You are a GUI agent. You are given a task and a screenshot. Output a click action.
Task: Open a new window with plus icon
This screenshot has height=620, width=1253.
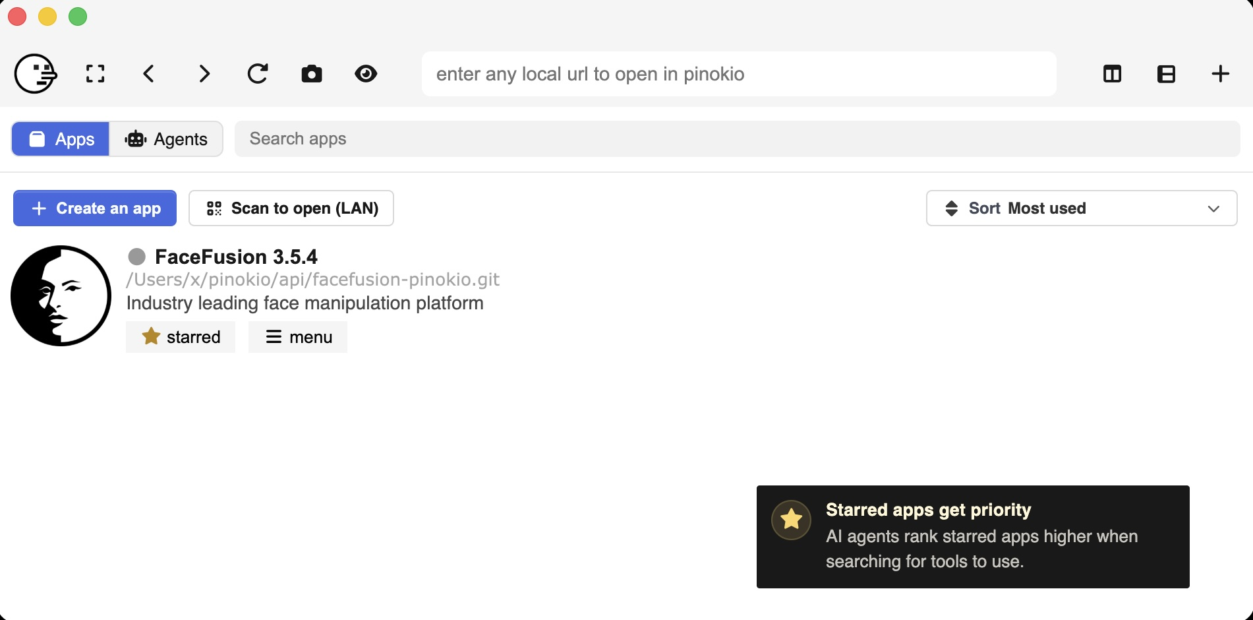tap(1220, 74)
